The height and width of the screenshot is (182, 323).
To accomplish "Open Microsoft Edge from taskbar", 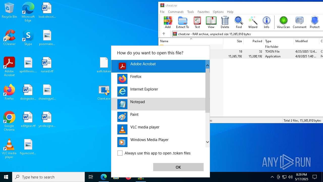I will click(x=104, y=177).
